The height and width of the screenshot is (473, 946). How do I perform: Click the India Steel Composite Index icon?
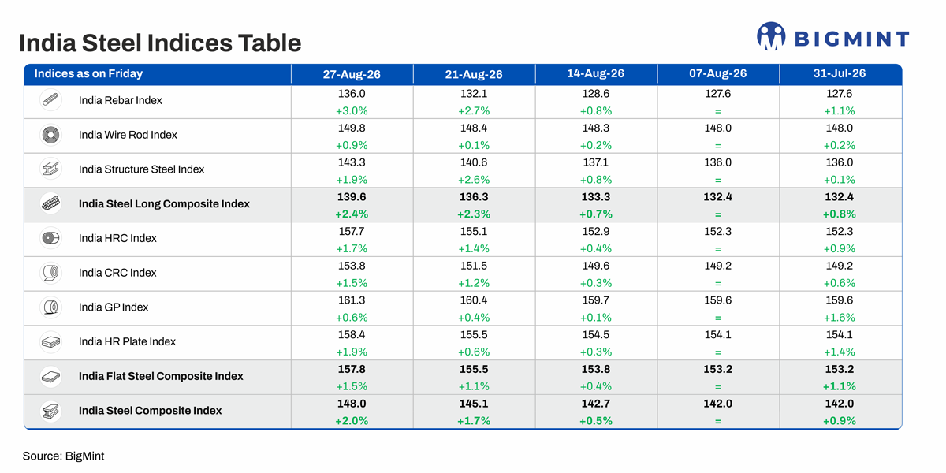[x=51, y=411]
